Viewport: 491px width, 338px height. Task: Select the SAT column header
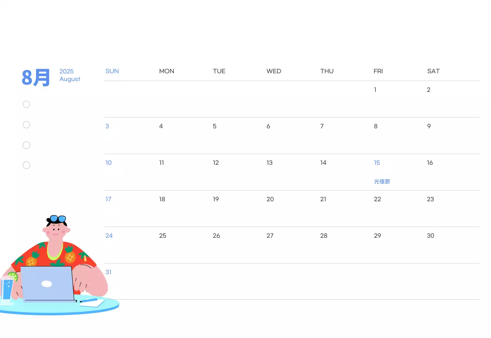tap(433, 71)
